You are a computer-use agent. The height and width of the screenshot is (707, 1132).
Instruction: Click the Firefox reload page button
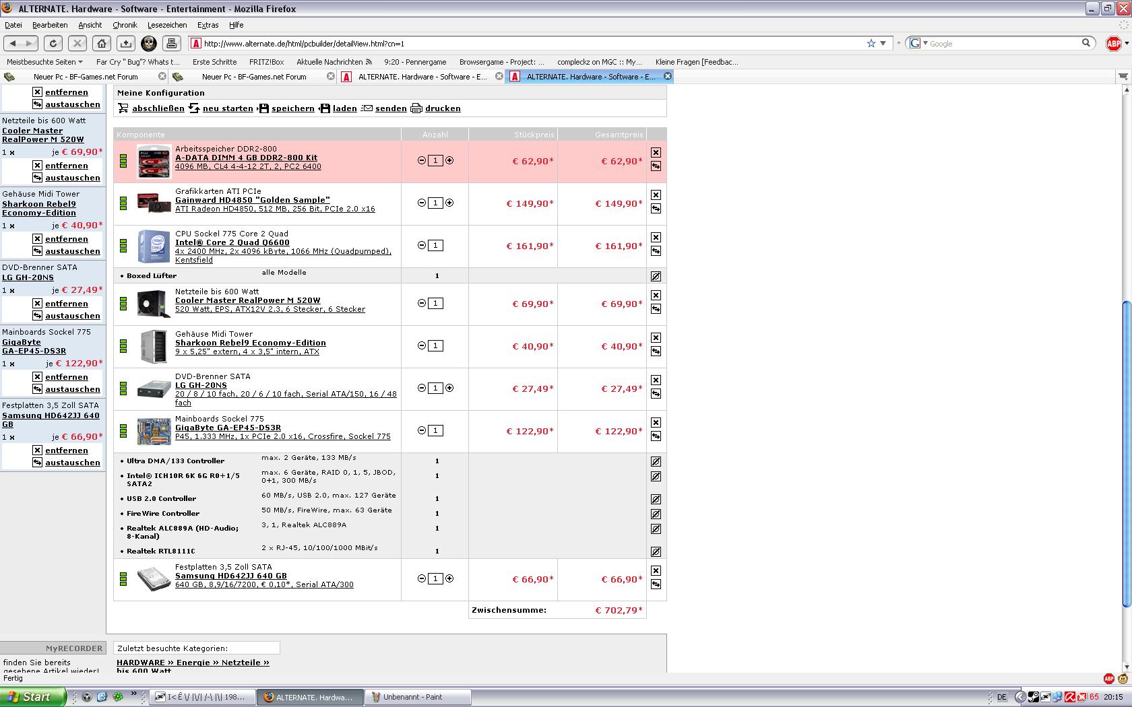click(53, 43)
